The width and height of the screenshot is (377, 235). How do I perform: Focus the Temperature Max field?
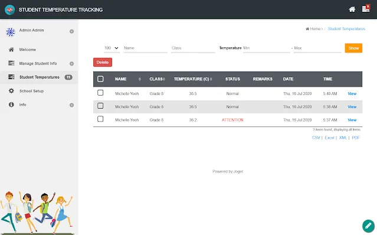317,48
